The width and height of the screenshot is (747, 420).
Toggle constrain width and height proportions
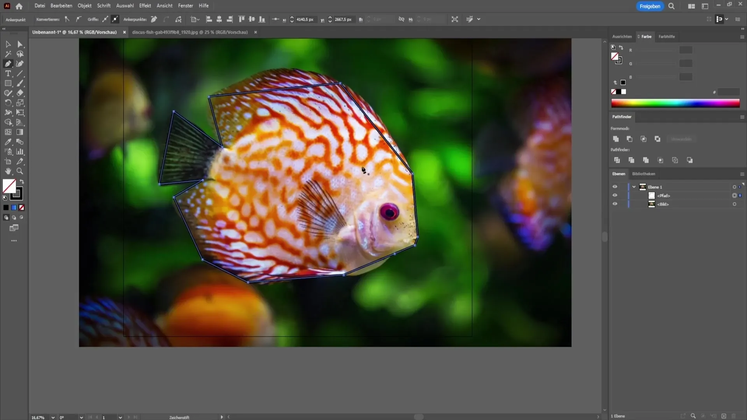coord(401,19)
